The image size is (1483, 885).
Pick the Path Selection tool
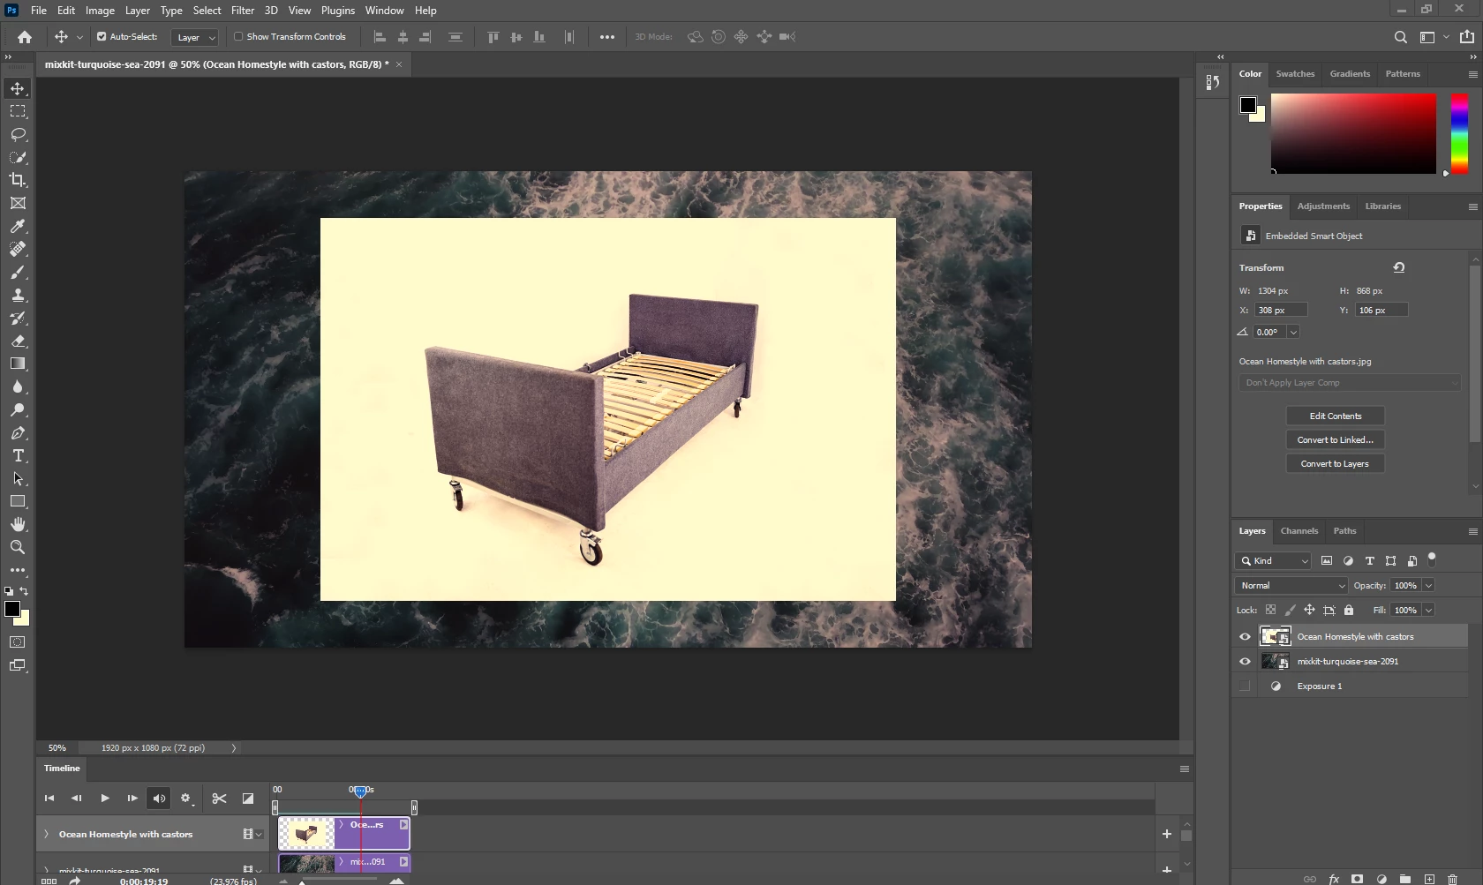(x=18, y=478)
